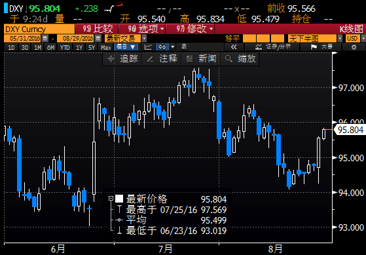The width and height of the screenshot is (366, 255).
Task: Collapse the legend box expander
Action: click(111, 199)
